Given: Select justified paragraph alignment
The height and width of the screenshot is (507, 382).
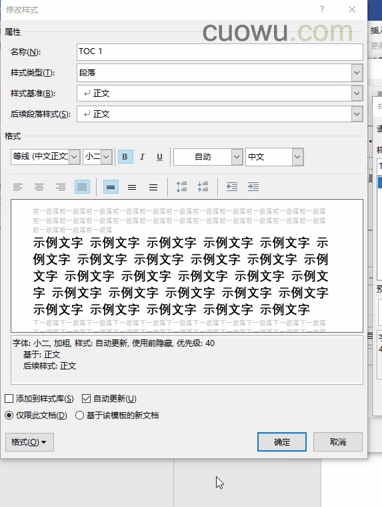Looking at the screenshot, I should click(82, 187).
